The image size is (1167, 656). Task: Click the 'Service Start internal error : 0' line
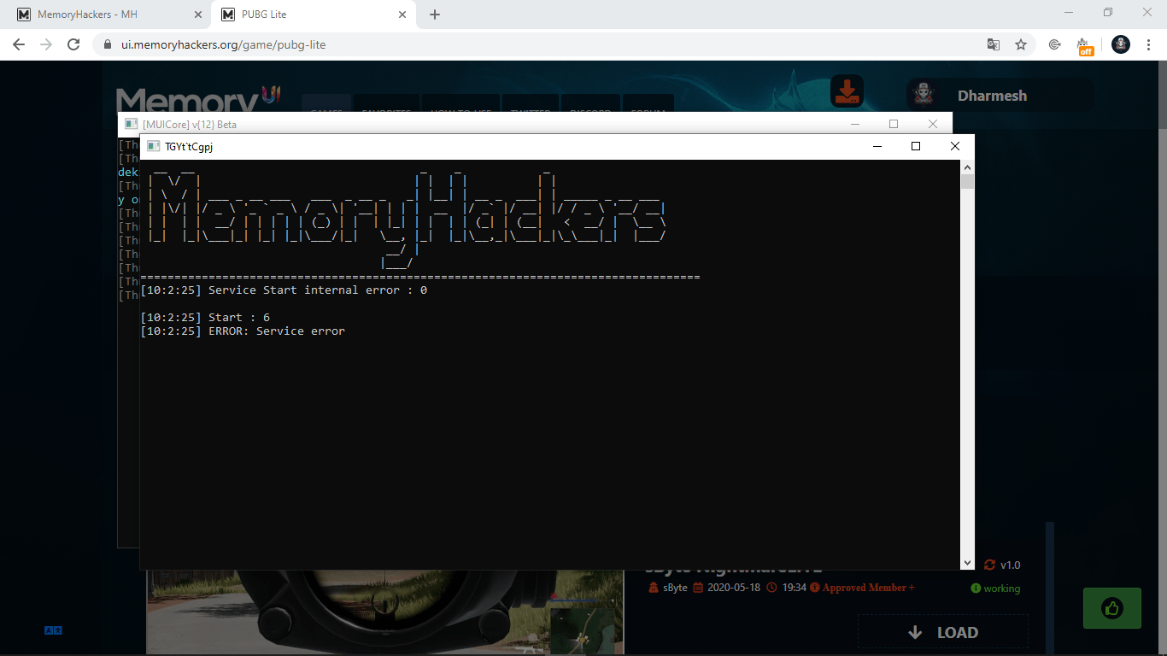point(284,290)
